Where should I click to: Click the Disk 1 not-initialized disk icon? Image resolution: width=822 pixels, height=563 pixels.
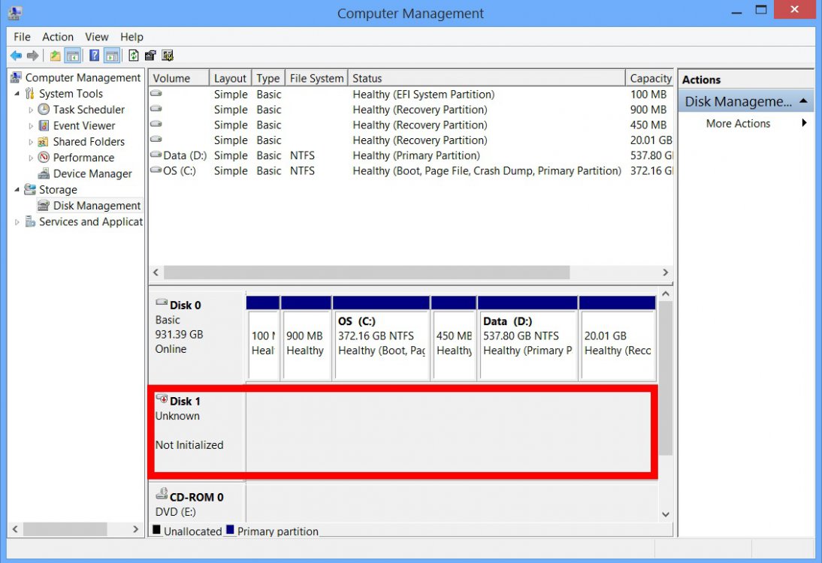(162, 399)
